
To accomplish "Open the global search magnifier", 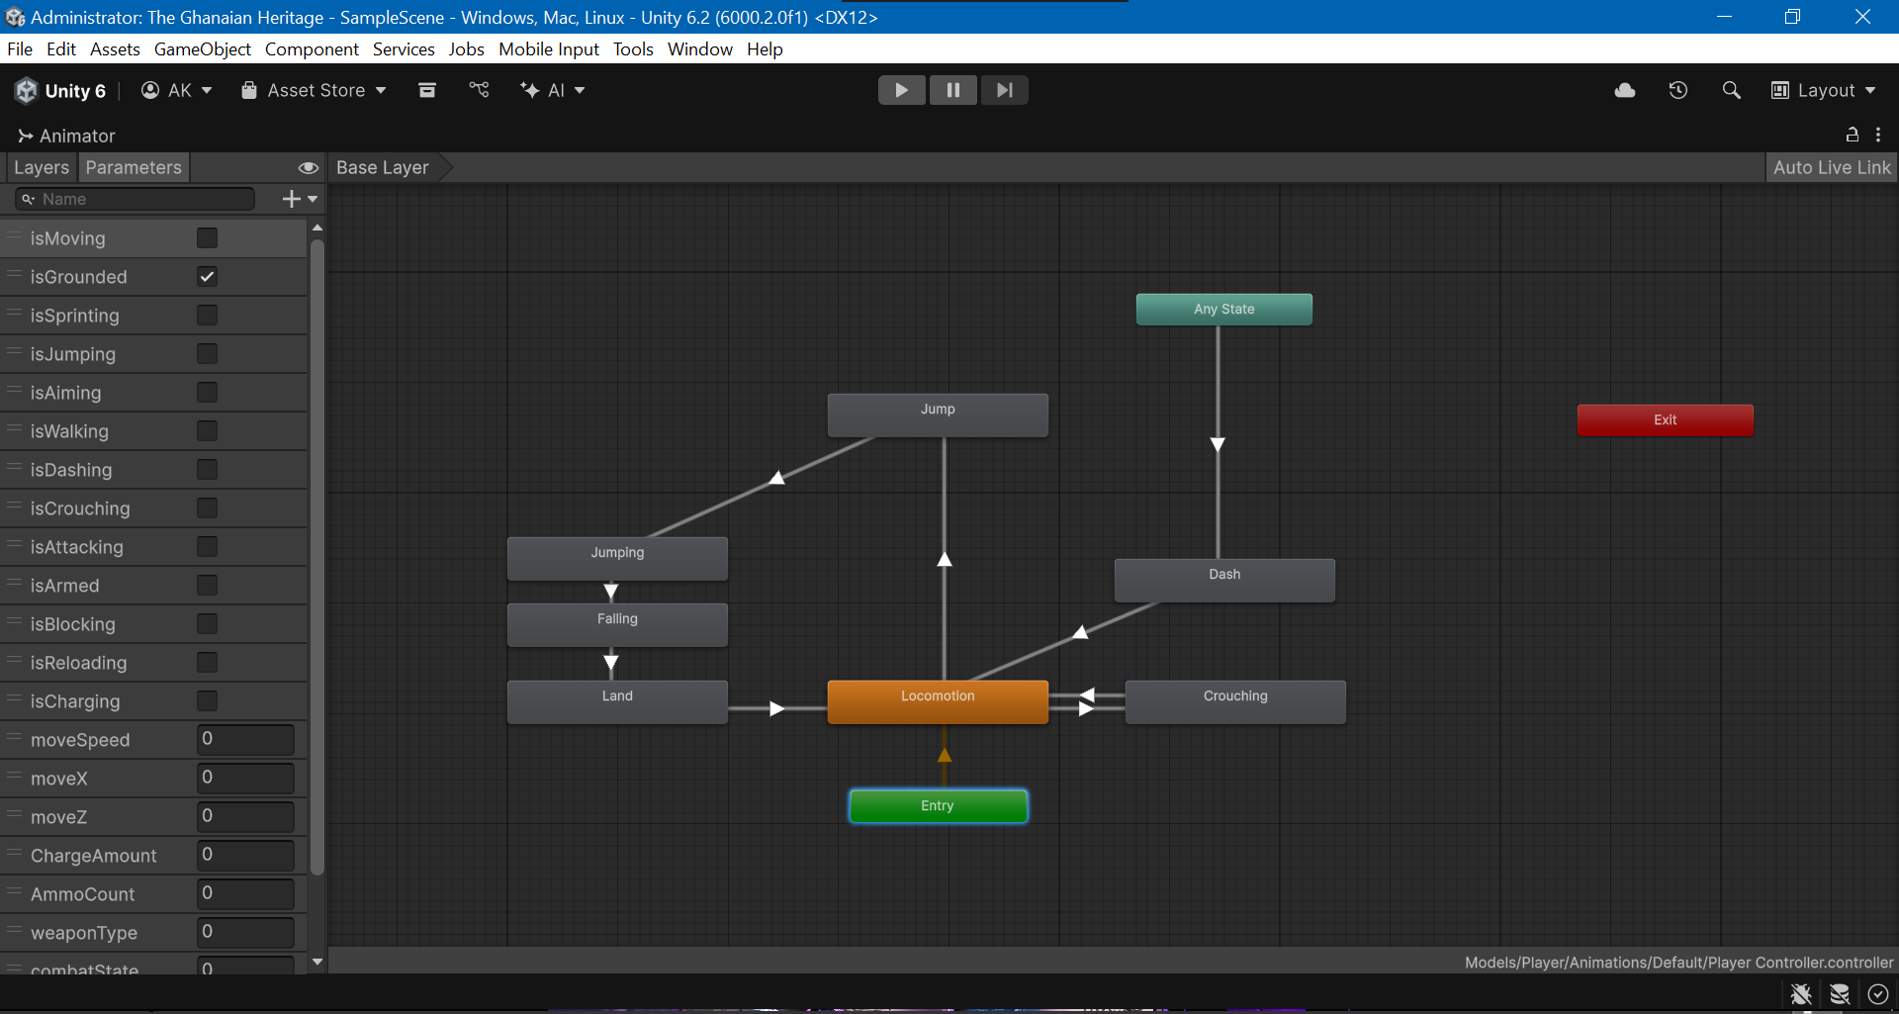I will 1732,90.
